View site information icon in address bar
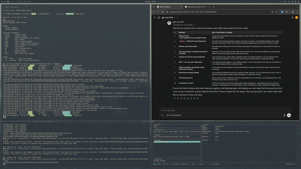Viewport: 301px width, 169px height. (168, 12)
